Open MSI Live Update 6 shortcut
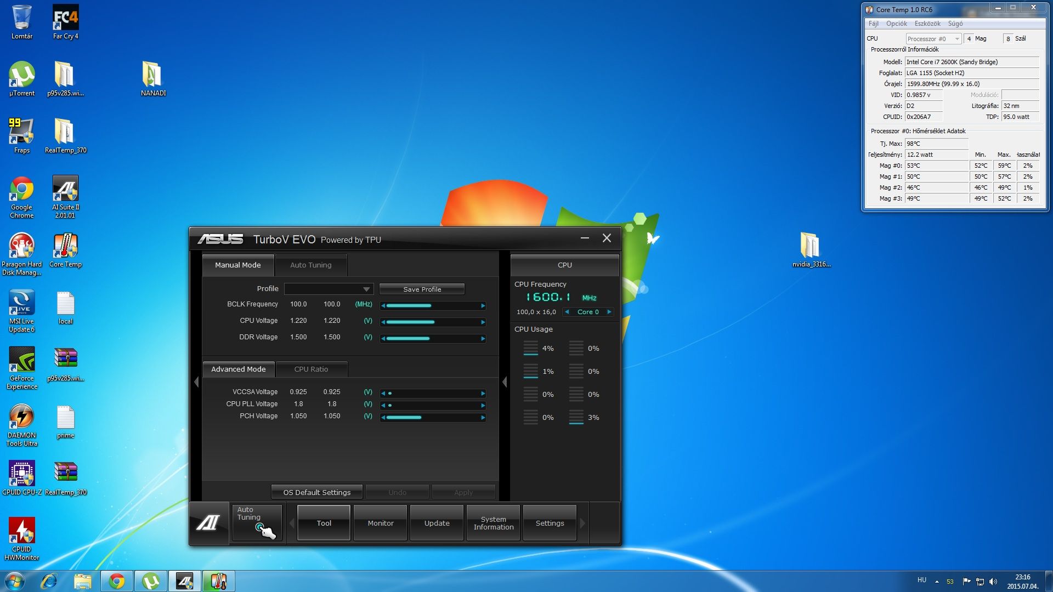Screen dimensions: 1053x592 [x=22, y=311]
